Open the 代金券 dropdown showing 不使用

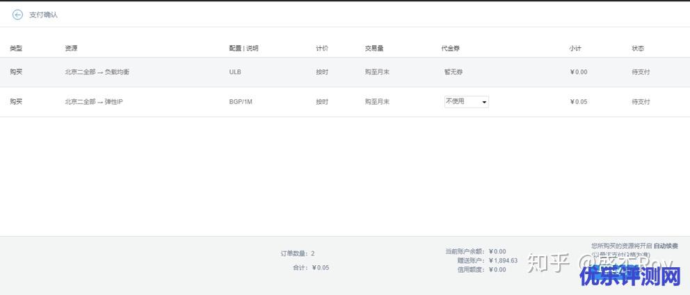point(466,101)
